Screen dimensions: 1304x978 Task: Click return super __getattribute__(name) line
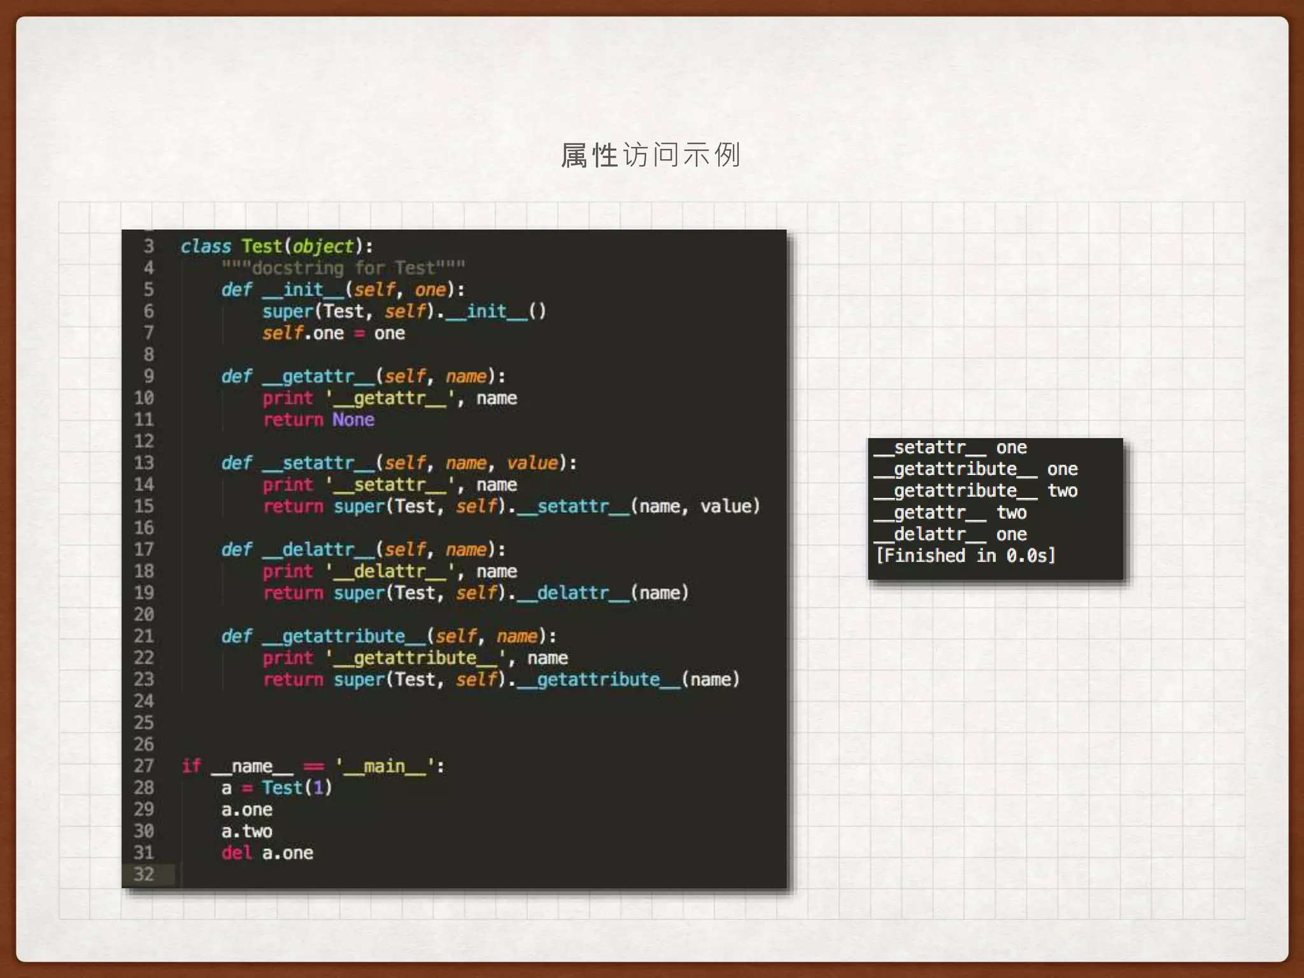point(501,679)
